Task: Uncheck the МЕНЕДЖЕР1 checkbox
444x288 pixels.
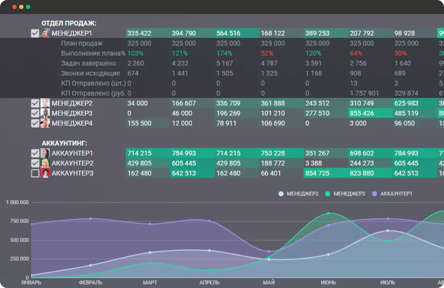Action: point(35,33)
